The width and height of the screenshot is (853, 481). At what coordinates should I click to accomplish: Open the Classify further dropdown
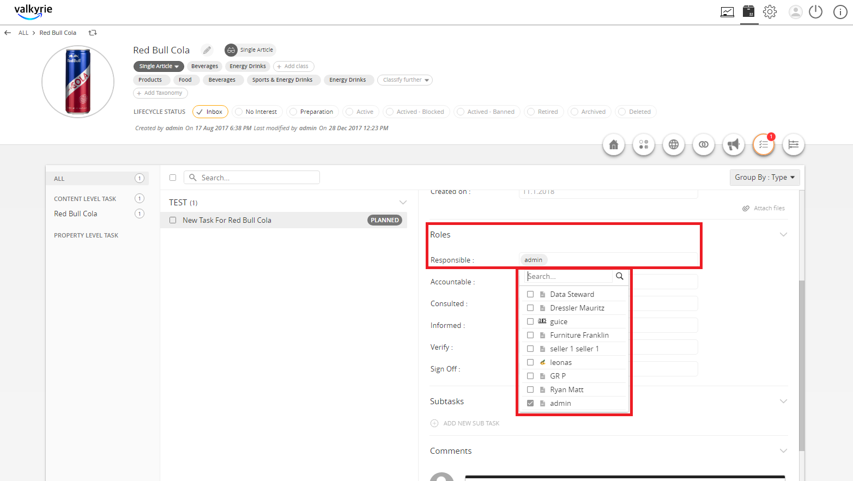pyautogui.click(x=405, y=80)
